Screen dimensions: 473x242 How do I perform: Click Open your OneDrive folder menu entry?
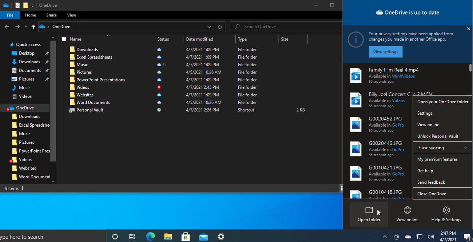[x=442, y=102]
